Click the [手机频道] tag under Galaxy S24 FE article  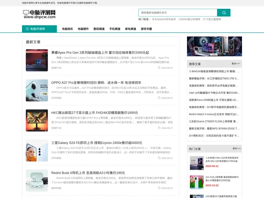click(x=56, y=158)
